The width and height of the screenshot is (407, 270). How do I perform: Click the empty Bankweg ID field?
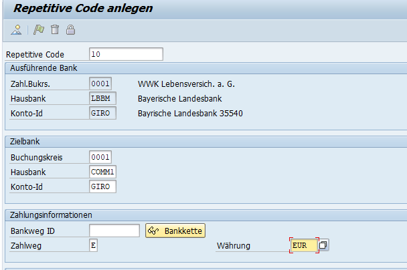point(114,231)
